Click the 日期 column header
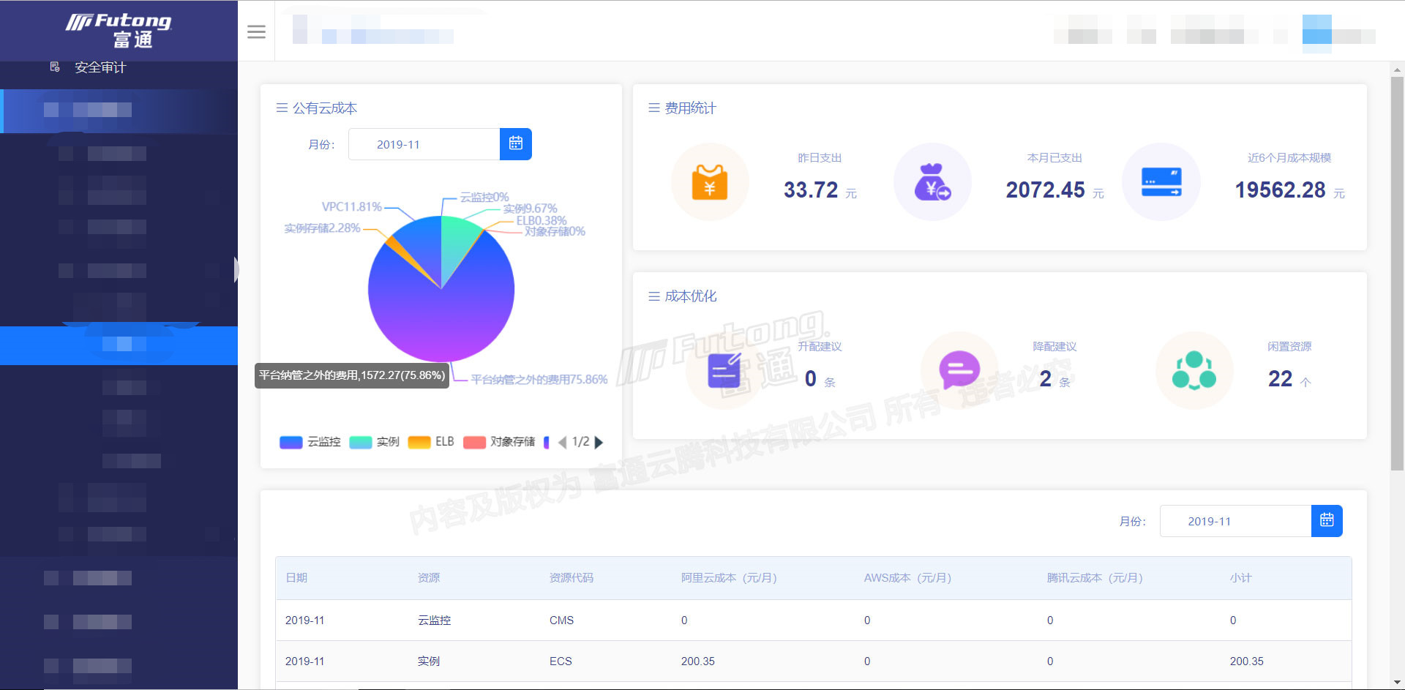This screenshot has width=1405, height=690. pos(296,578)
